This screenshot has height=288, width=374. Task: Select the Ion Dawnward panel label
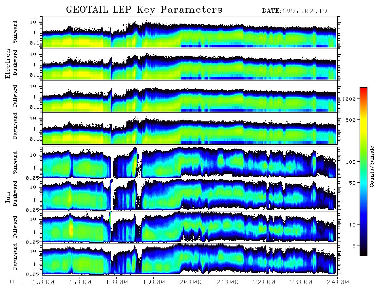15,256
